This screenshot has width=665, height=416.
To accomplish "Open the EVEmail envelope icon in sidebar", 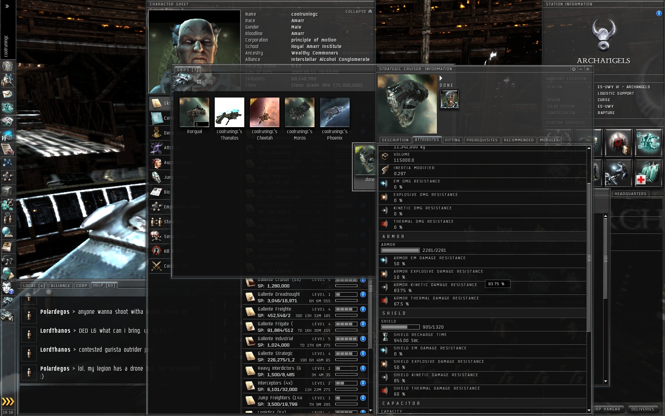I will tap(7, 94).
